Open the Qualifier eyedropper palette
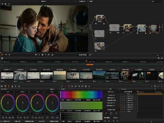The image size is (164, 123). (65, 86)
